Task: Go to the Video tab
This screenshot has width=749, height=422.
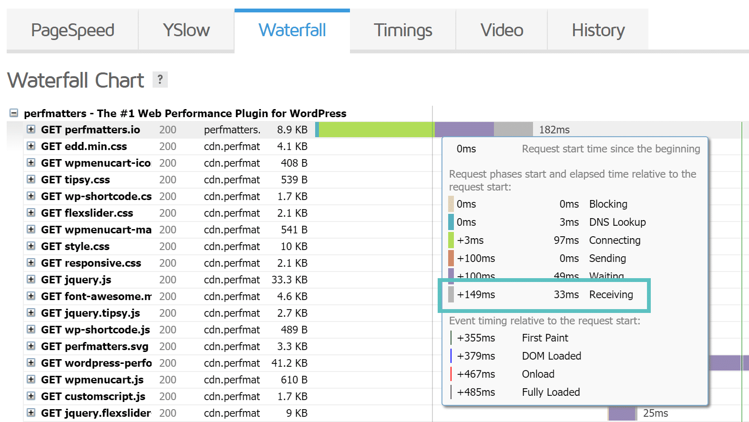Action: 502,30
